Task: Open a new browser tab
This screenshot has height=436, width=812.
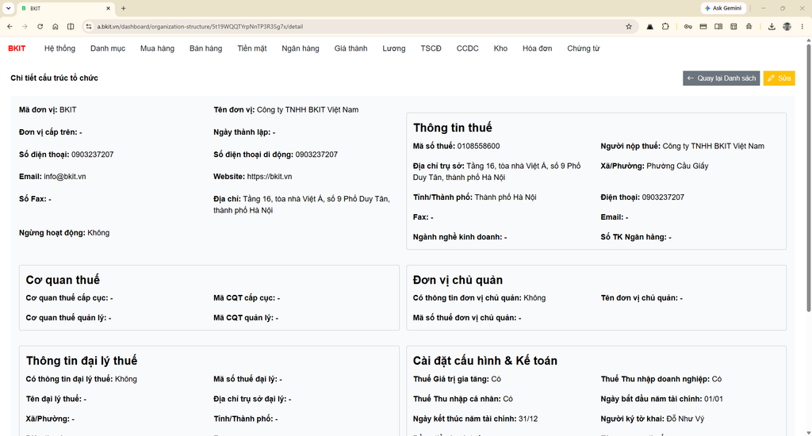Action: coord(123,8)
